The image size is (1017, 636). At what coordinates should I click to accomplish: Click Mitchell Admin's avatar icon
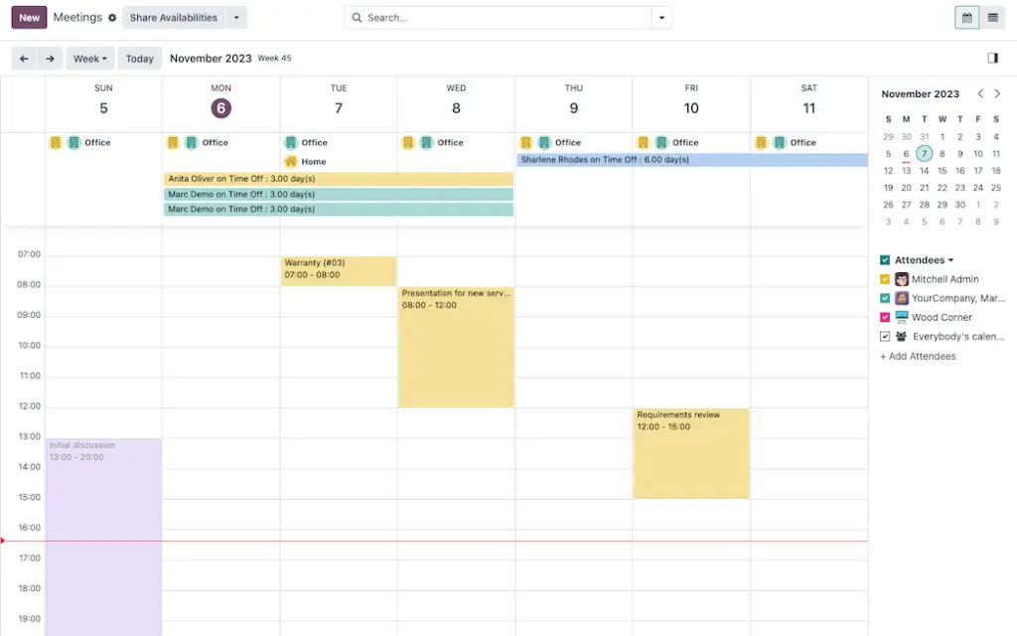click(x=900, y=279)
